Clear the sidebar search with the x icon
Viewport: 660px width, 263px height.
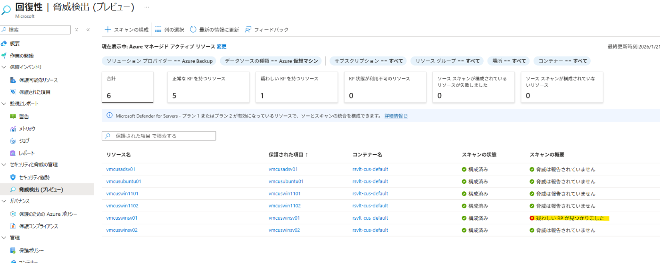[77, 29]
